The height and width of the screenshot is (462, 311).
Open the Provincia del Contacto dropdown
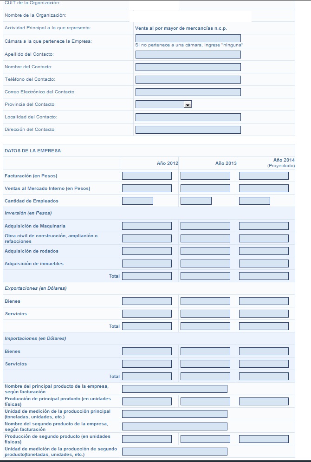[x=164, y=104]
